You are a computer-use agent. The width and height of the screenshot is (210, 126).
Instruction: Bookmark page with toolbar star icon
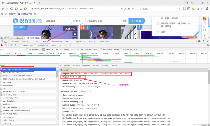point(25,9)
